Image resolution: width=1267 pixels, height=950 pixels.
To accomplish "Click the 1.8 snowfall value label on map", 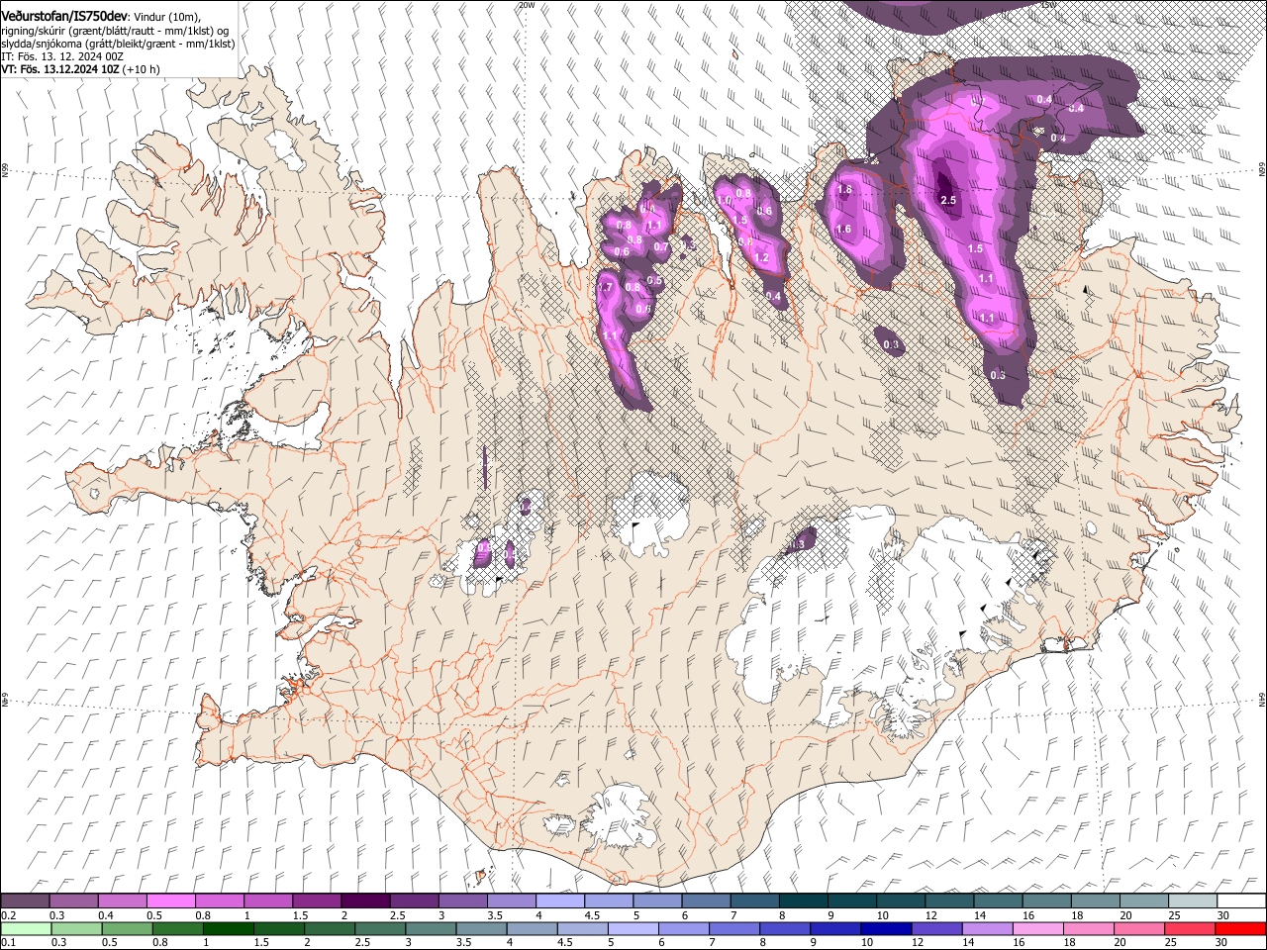I will click(844, 189).
